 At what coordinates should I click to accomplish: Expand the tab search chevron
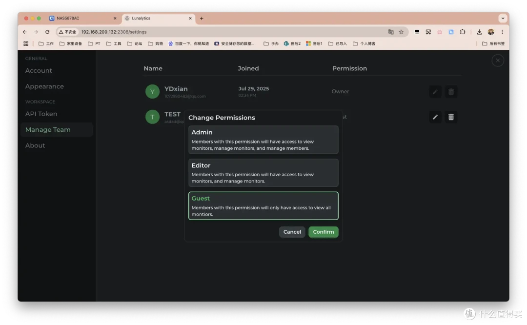[503, 19]
